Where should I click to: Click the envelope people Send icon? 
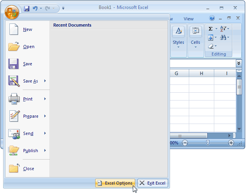[14, 134]
